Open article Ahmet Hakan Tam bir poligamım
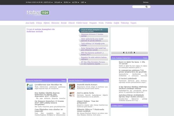The height and width of the screenshot is (116, 174). [88, 102]
